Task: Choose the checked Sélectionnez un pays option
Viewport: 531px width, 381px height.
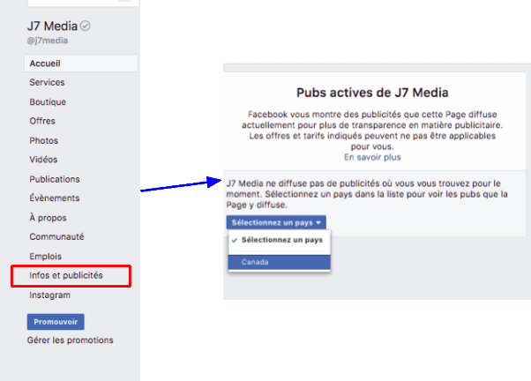Action: [x=280, y=240]
